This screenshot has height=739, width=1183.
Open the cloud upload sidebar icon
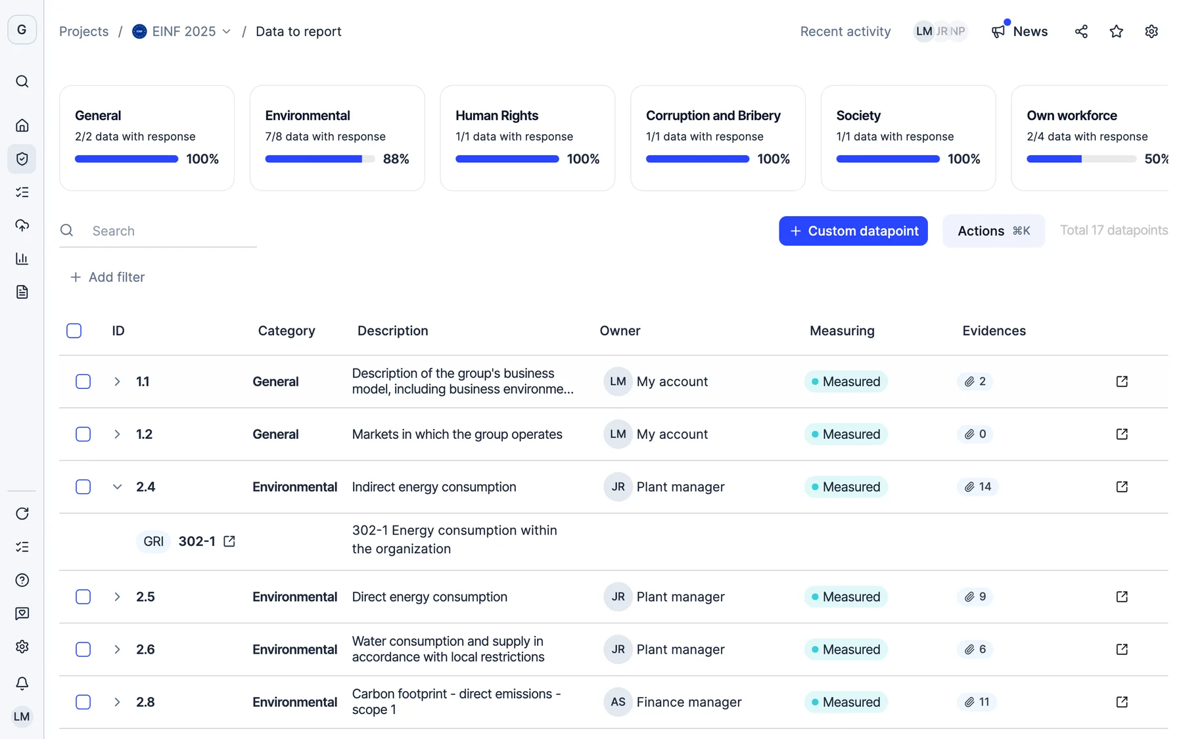pyautogui.click(x=22, y=225)
